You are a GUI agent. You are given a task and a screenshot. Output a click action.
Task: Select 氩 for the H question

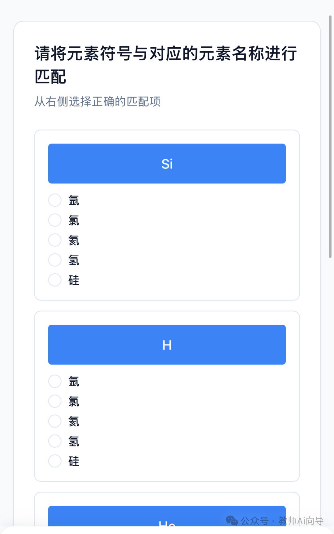pos(55,381)
